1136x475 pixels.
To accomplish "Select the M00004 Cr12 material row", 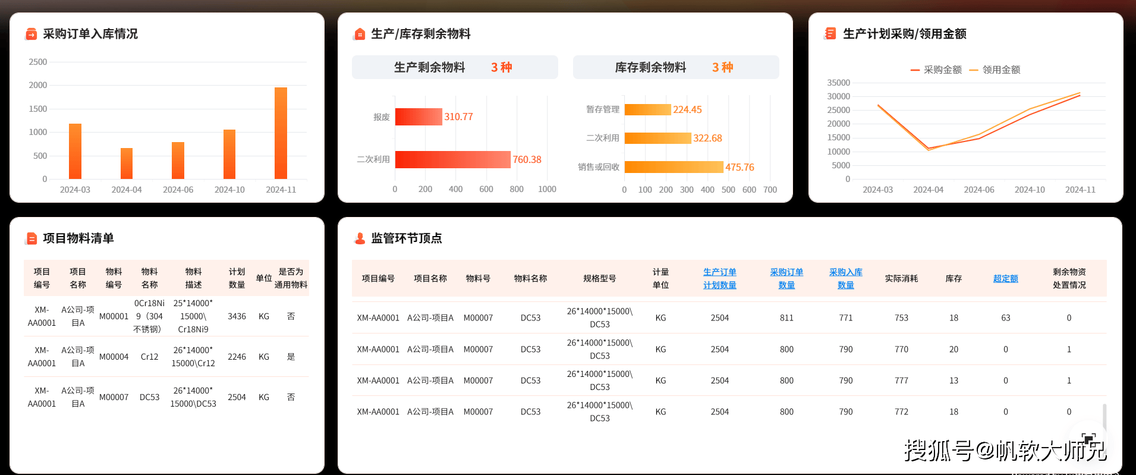I will 166,357.
